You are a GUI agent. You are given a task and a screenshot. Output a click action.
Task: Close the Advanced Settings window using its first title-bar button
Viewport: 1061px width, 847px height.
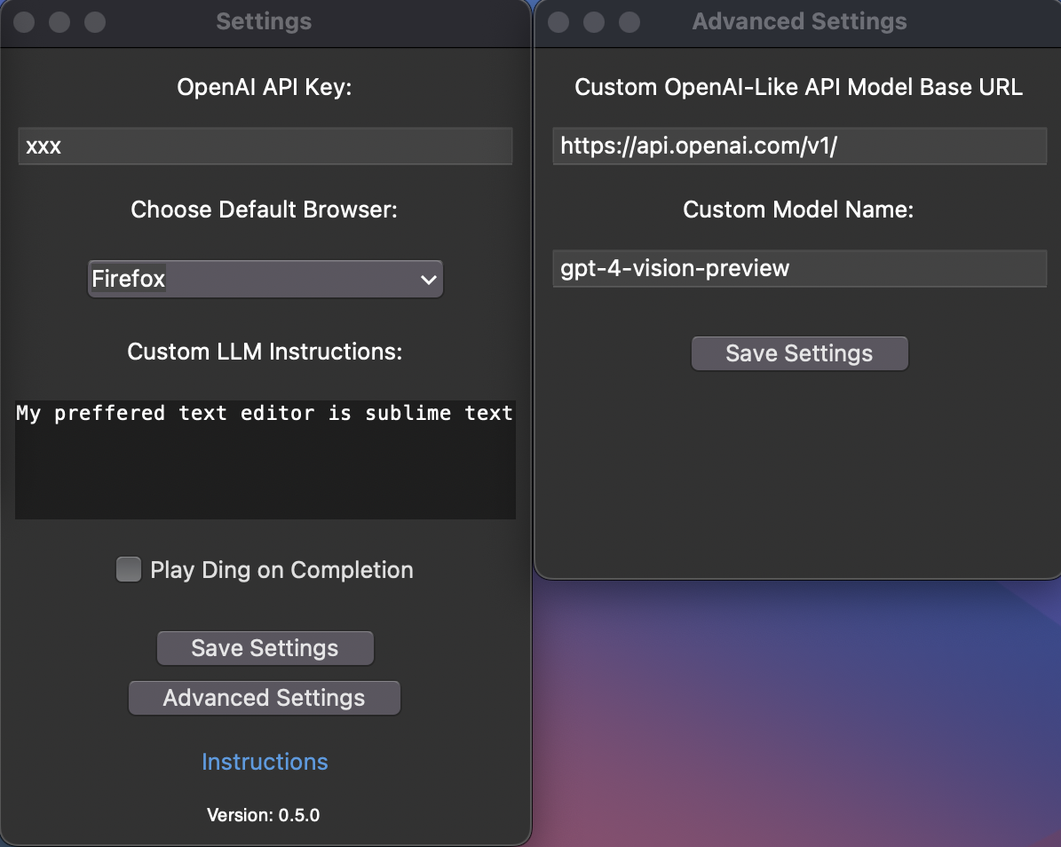click(x=558, y=21)
